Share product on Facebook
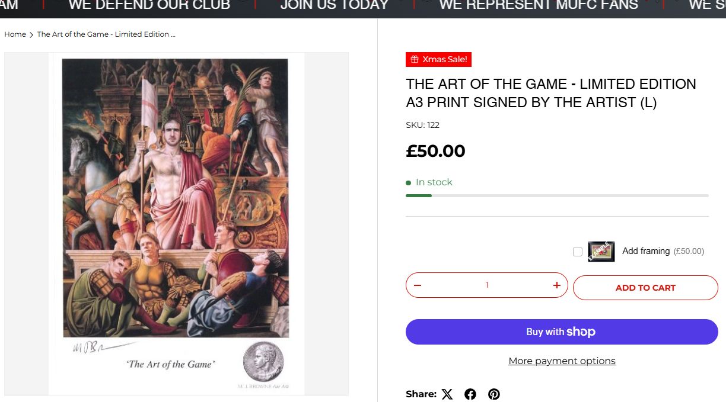The height and width of the screenshot is (402, 726). [470, 394]
